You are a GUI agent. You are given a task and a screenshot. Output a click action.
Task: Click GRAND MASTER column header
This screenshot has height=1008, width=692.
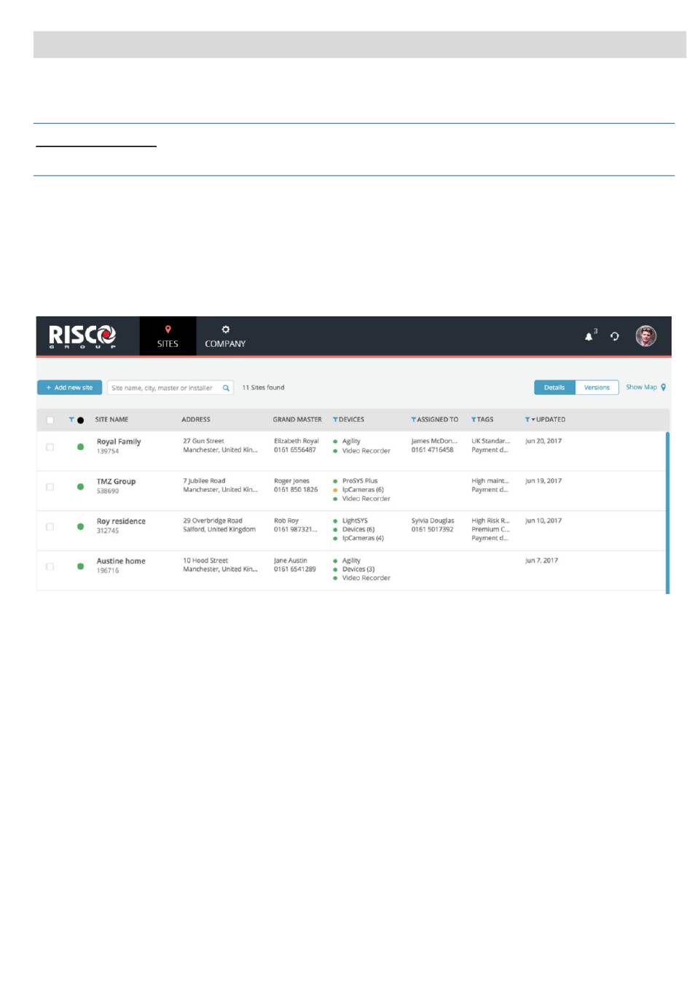coord(297,420)
